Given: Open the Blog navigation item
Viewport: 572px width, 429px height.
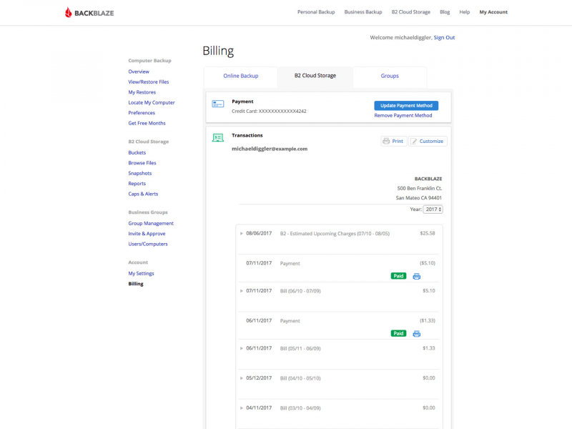Looking at the screenshot, I should click(x=445, y=12).
